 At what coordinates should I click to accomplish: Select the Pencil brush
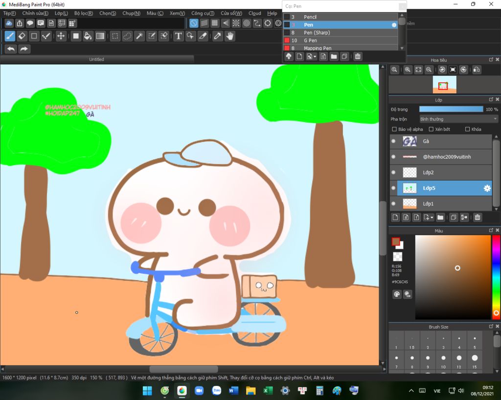tap(341, 17)
